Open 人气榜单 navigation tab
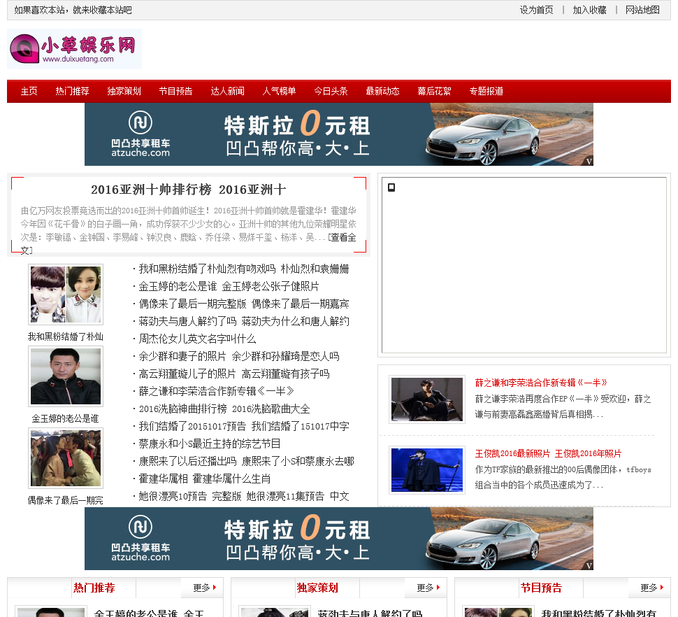Viewport: 678px width, 617px height. (279, 92)
